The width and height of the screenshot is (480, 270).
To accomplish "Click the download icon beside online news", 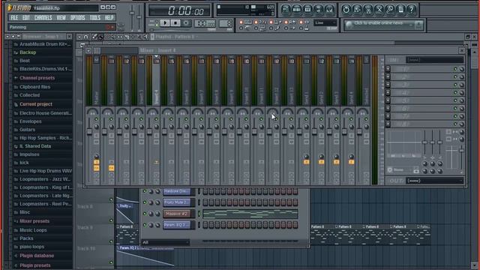I will tap(418, 25).
